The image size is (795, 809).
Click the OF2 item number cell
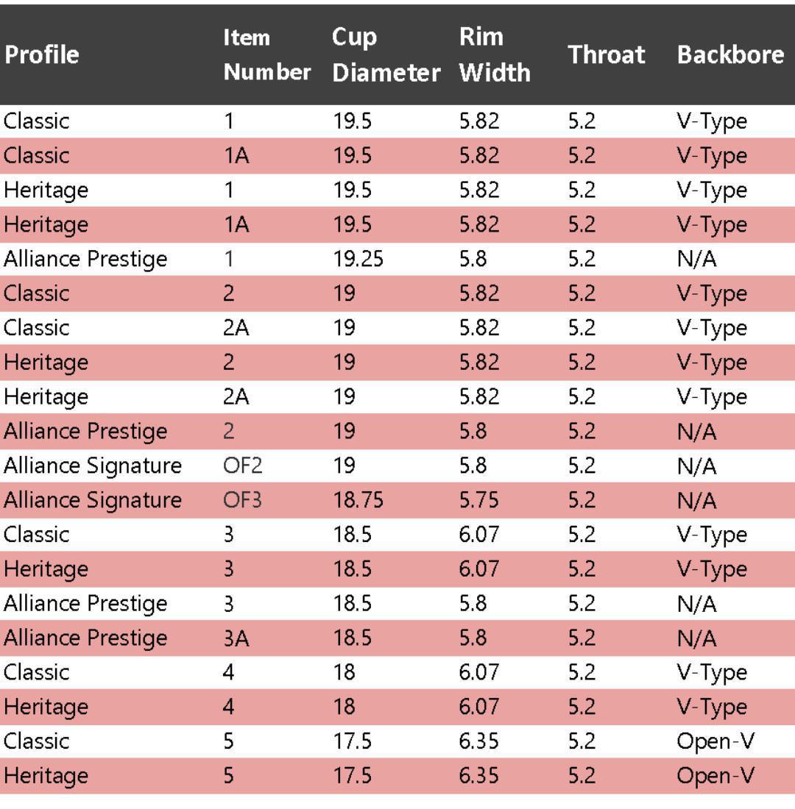coord(243,466)
